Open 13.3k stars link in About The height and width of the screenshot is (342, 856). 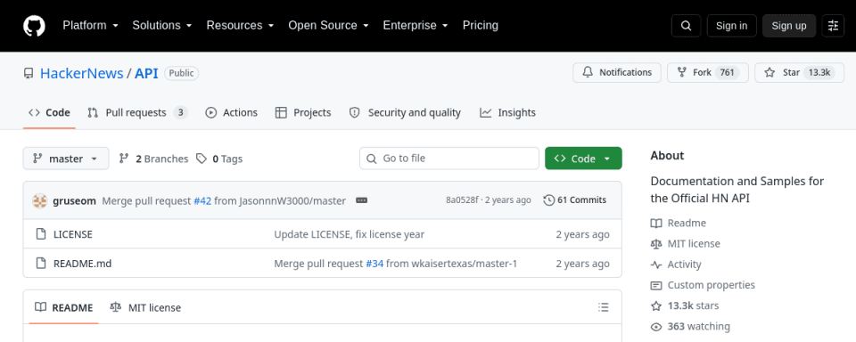pos(685,306)
